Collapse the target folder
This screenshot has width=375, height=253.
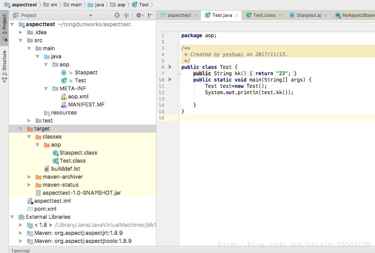(21, 129)
